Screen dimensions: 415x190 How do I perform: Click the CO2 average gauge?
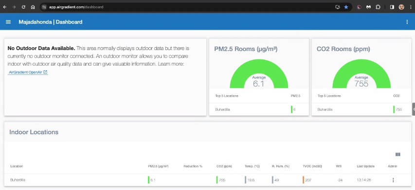click(361, 73)
